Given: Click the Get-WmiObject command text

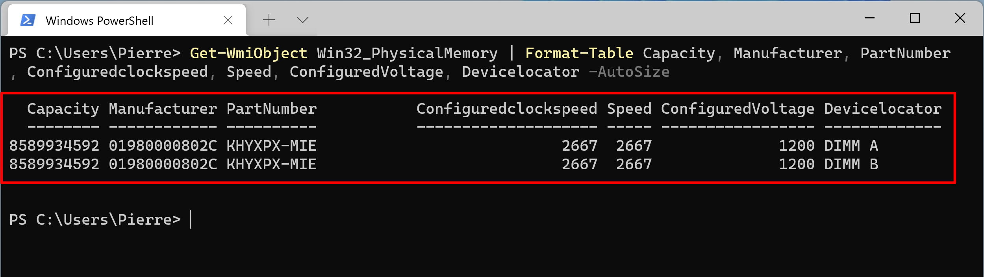Looking at the screenshot, I should 248,53.
